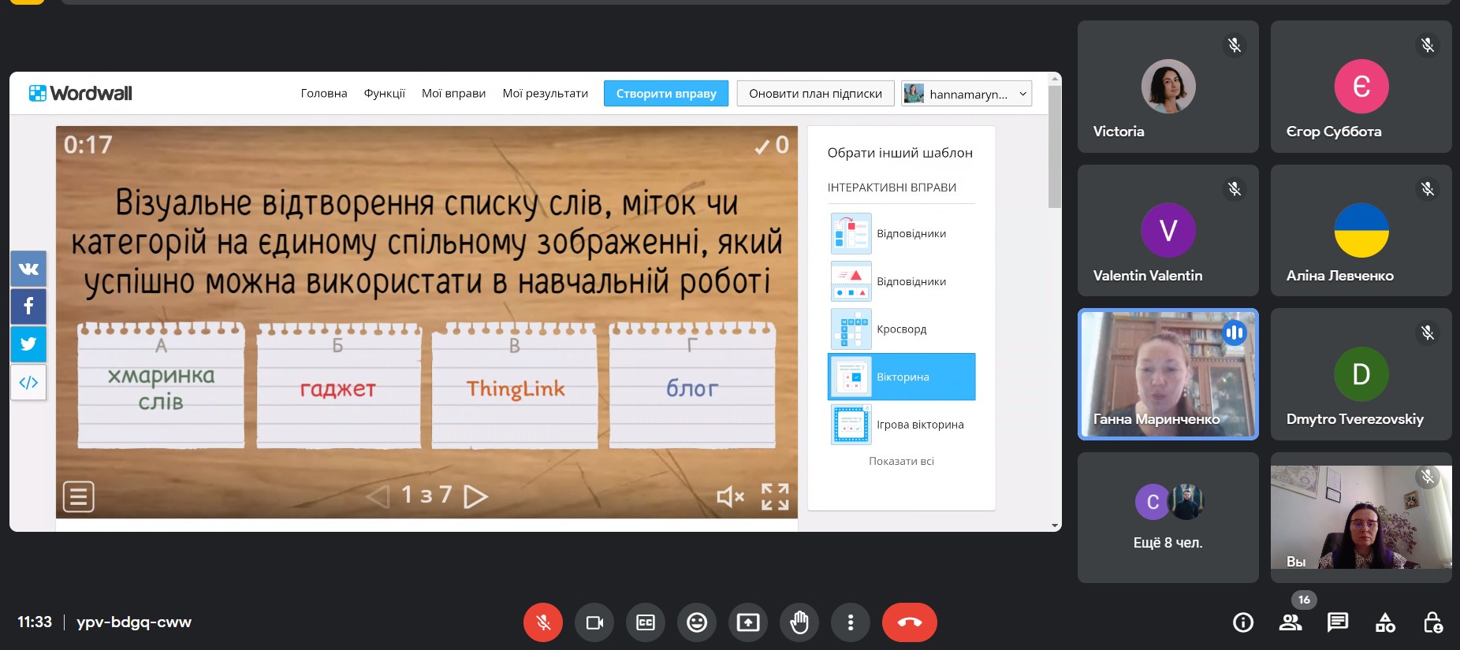This screenshot has height=650, width=1460.
Task: Click the embed code icon
Action: click(28, 382)
